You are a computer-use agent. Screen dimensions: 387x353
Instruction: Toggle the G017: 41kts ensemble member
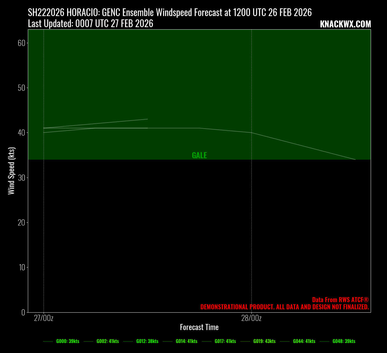pos(225,341)
